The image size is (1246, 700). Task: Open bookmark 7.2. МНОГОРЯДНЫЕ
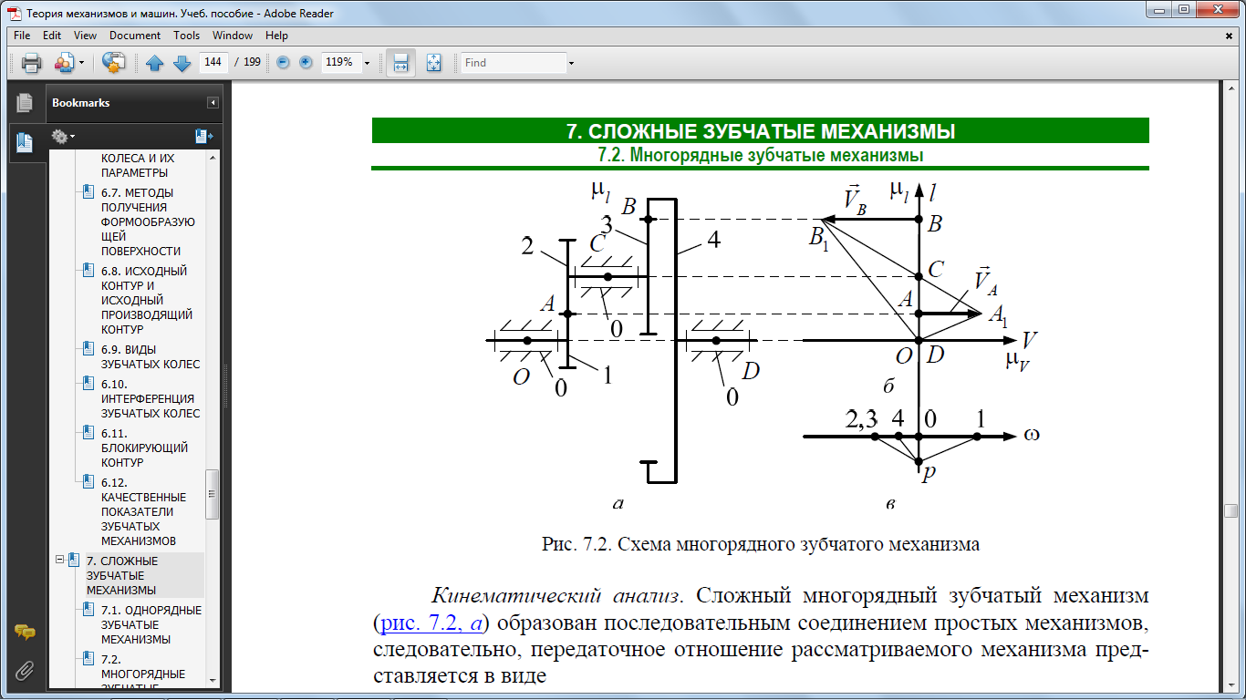142,674
